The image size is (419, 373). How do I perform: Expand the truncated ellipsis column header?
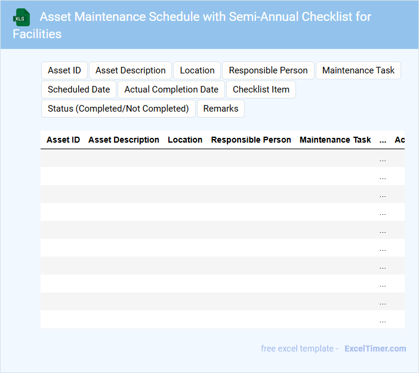[383, 140]
